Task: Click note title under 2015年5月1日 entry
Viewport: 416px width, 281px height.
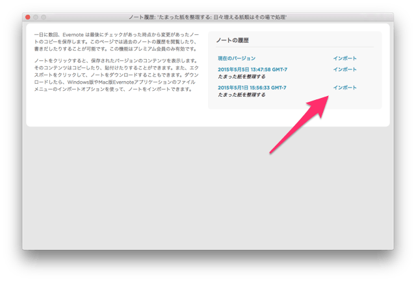Action: 241,95
